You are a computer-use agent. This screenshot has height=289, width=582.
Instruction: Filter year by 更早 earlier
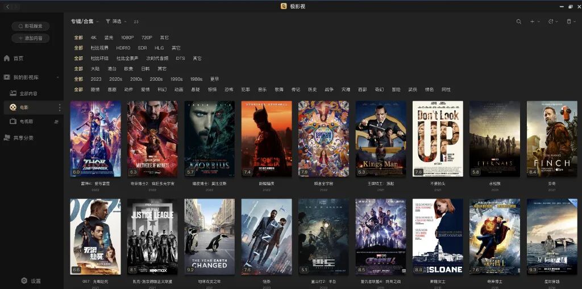[214, 79]
